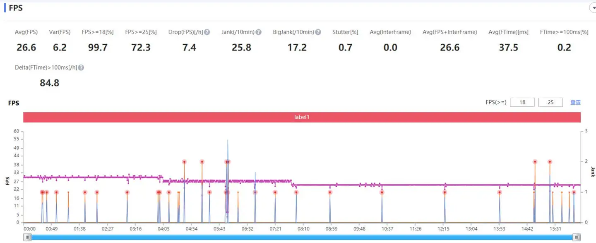The width and height of the screenshot is (596, 243).
Task: Click the FPS>=25[%] value 72.3
Action: click(x=141, y=48)
